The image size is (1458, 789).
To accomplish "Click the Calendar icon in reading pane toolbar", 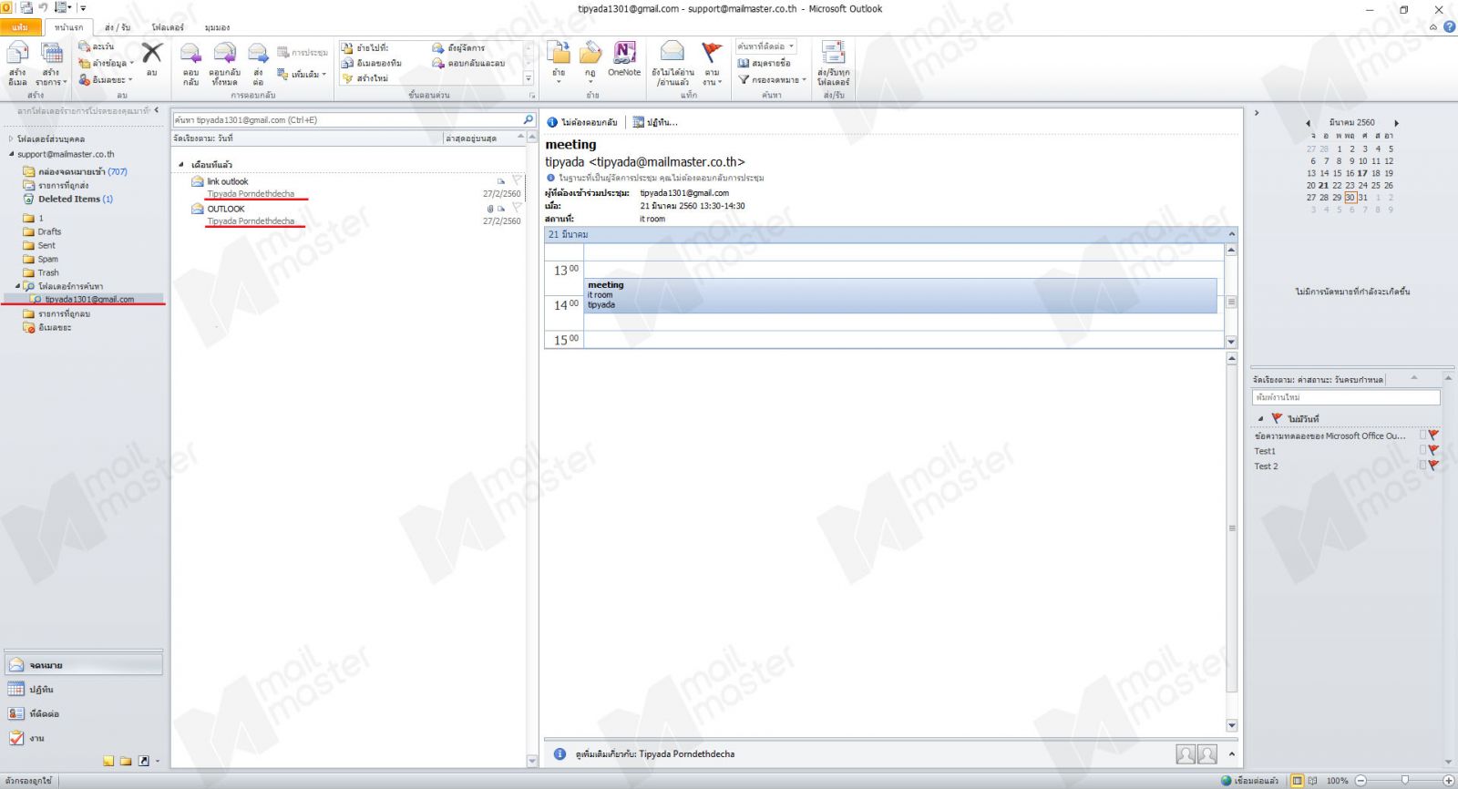I will click(639, 122).
